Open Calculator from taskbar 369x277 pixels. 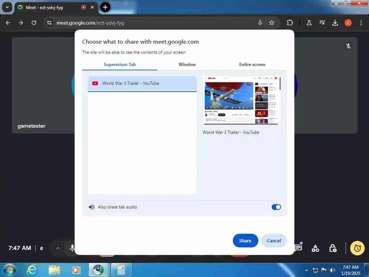point(121,270)
